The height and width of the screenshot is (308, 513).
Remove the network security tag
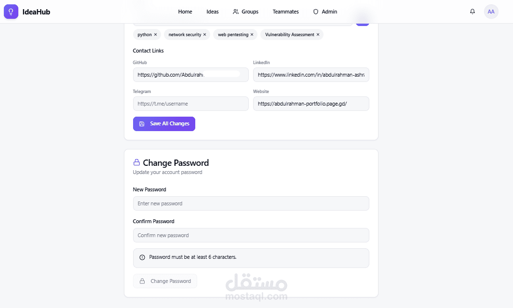point(205,35)
